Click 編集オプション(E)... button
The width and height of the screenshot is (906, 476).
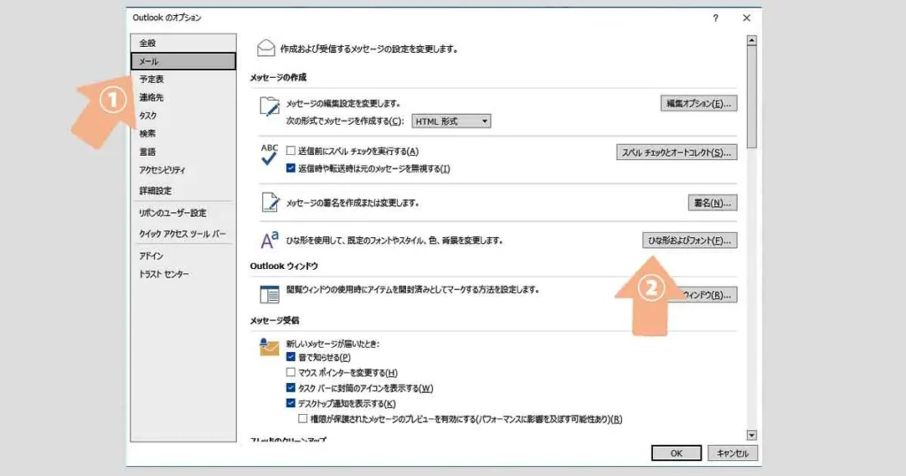[x=699, y=104]
